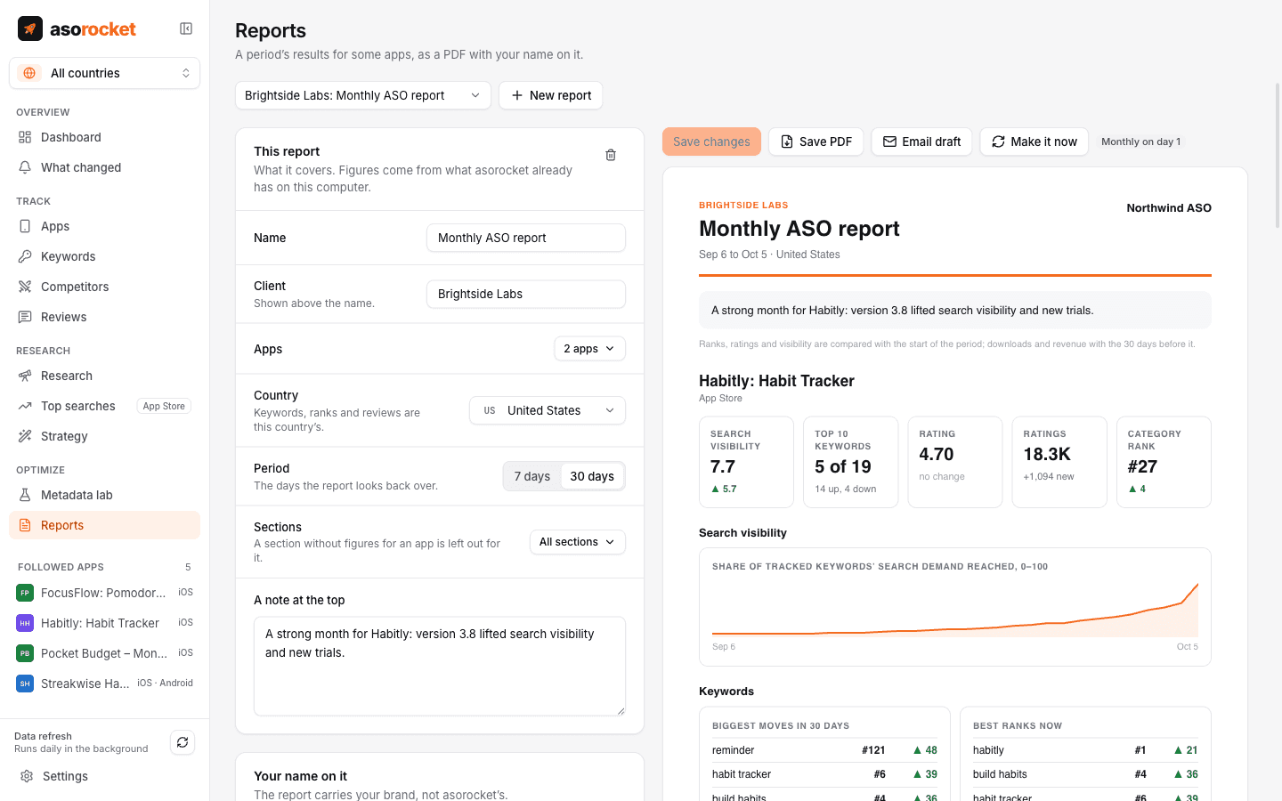Open Competitors page
Viewport: 1282px width, 801px height.
coord(105,287)
